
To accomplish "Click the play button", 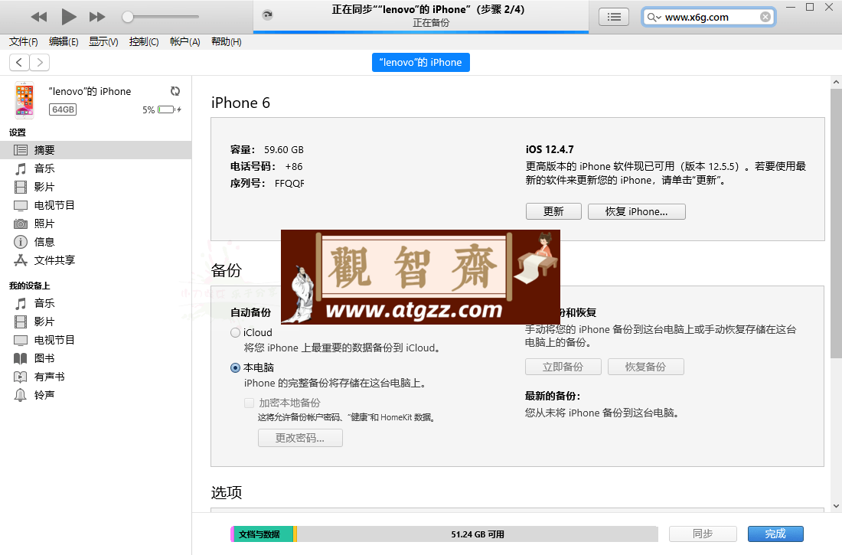I will point(68,17).
